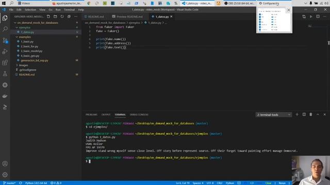
Task: Open 1_datos.py in the Explorer tree
Action: [27, 32]
